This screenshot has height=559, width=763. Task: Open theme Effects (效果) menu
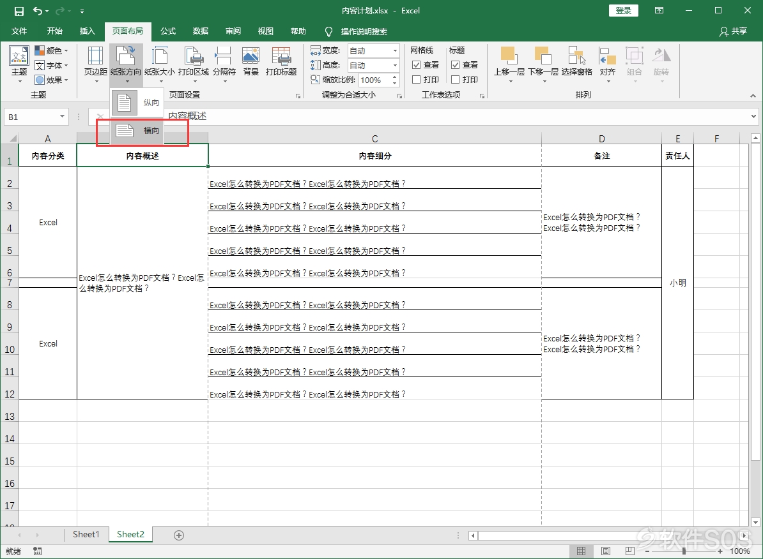tap(51, 80)
